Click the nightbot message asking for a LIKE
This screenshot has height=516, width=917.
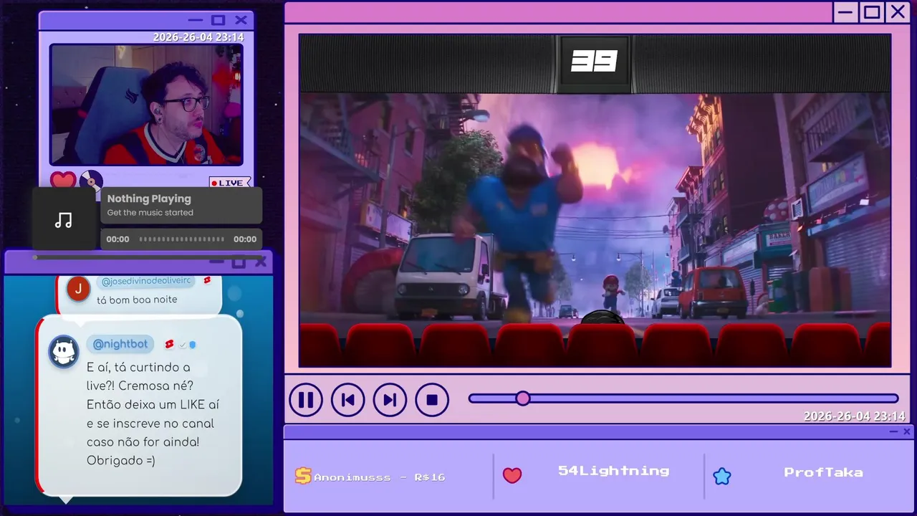153,414
